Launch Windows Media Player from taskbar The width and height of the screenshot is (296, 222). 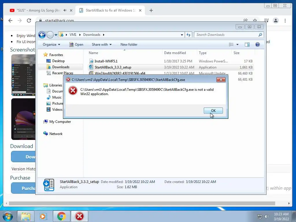pos(43,216)
